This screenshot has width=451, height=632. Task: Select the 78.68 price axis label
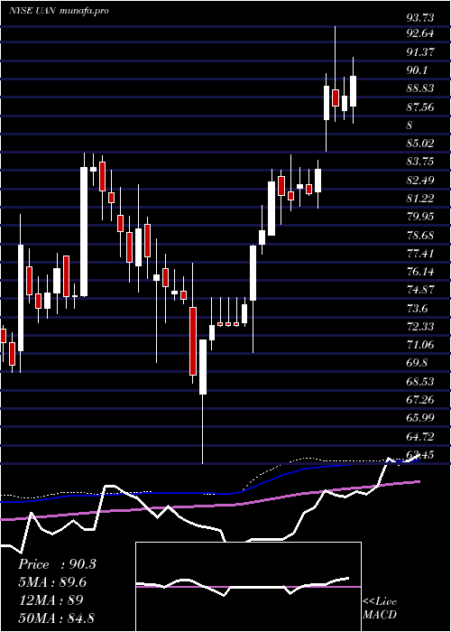420,236
